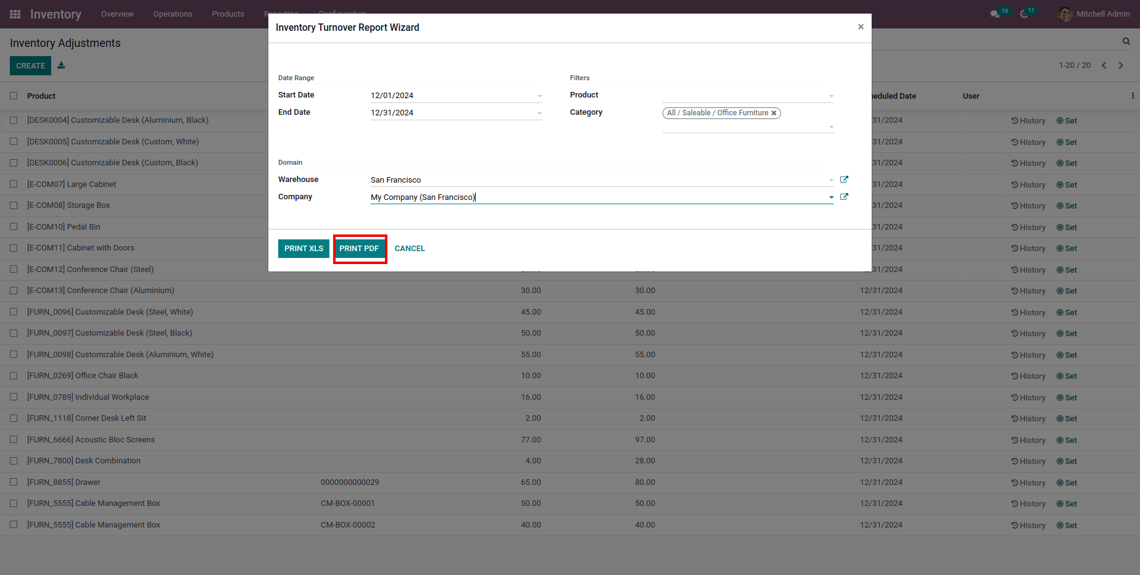
Task: Open the optional columns kebab icon
Action: coord(1133,96)
